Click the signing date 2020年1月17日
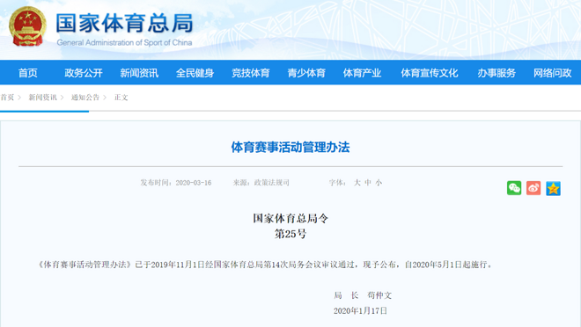Image resolution: width=581 pixels, height=327 pixels. coord(360,310)
